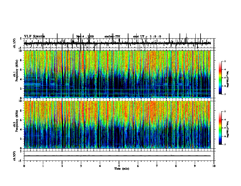Click the 'ch.1(V)' waveform axis label
Viewport: 241px width, 186px height.
pos(14,43)
